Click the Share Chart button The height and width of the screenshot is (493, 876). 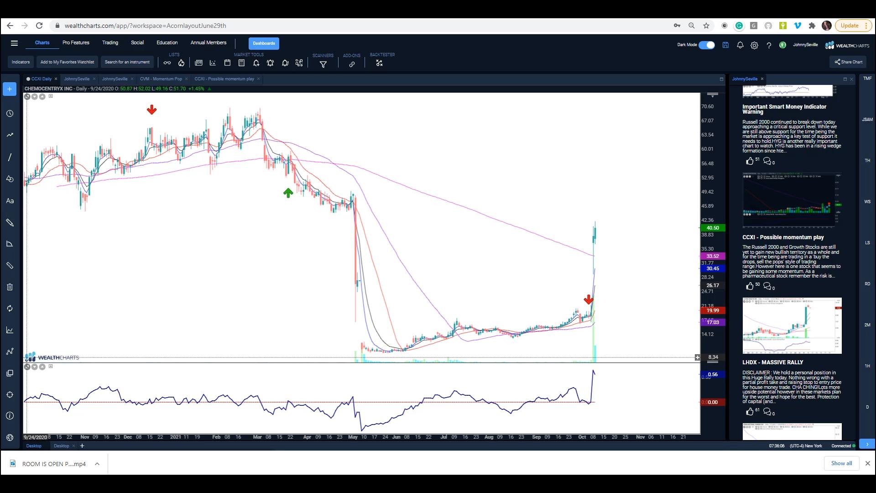(x=848, y=62)
